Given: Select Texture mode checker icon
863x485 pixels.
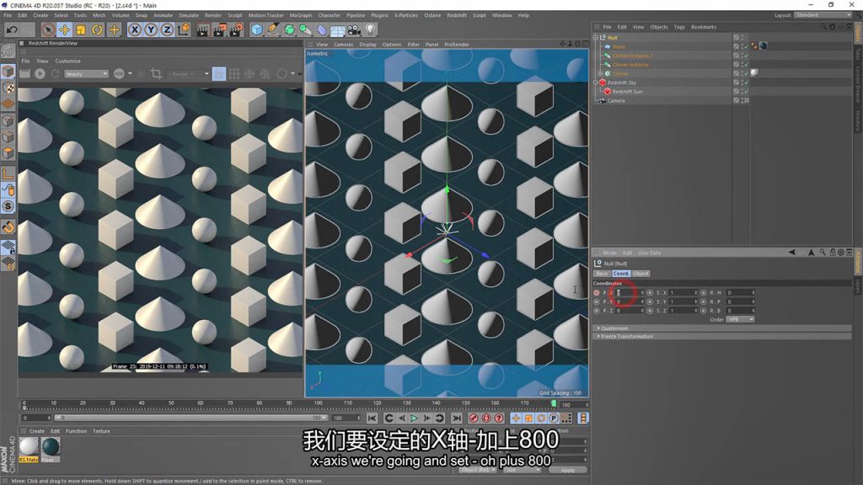Looking at the screenshot, I should click(8, 88).
